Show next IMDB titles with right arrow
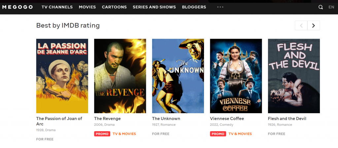This screenshot has height=148, width=338. click(x=314, y=26)
